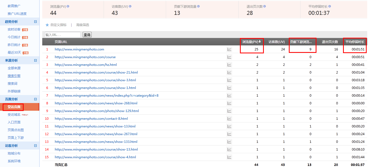Sort by 退出页次数 column header

tap(330, 42)
